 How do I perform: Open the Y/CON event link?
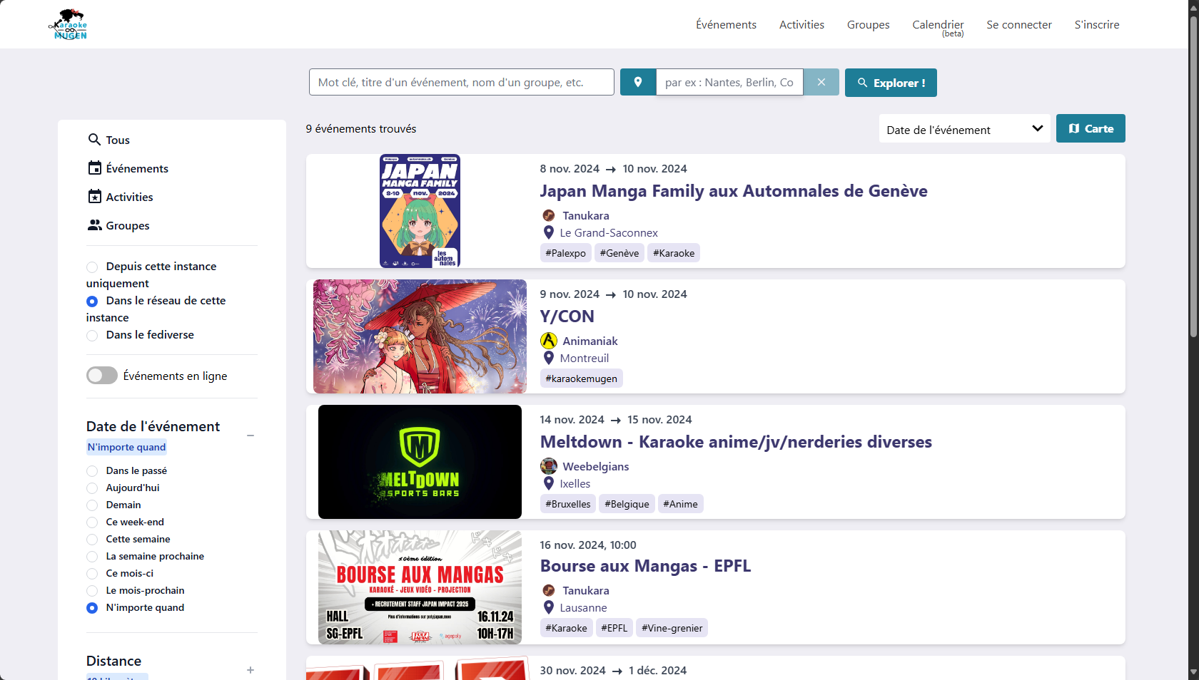point(567,316)
